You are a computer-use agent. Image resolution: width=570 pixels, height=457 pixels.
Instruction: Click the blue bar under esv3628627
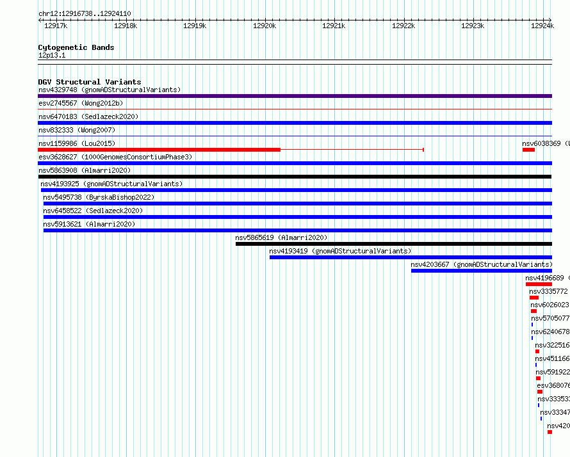pos(295,163)
